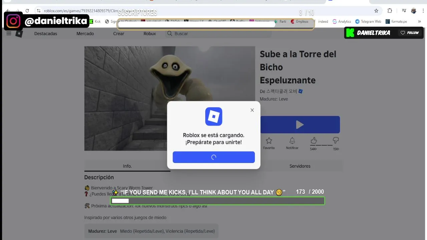Viewport: 427px width, 240px height.
Task: Click the '15K+' dislikes count
Action: [x=336, y=149]
